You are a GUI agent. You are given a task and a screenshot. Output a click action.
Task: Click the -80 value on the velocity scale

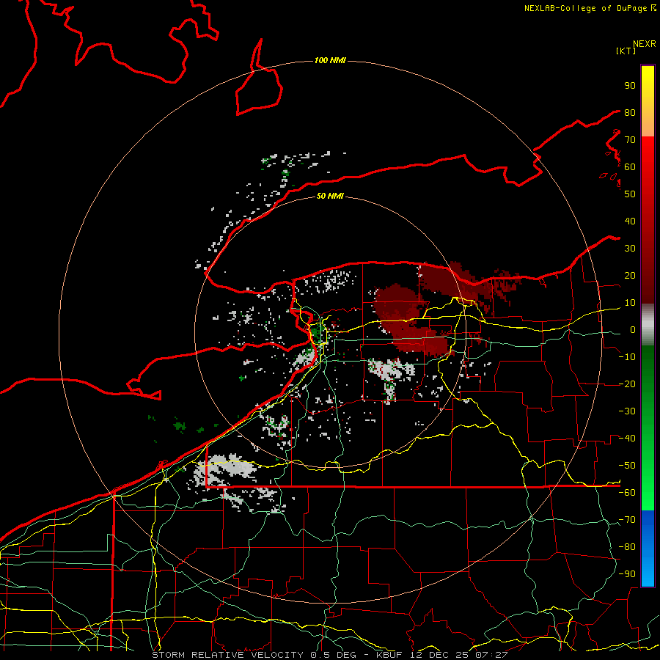point(627,547)
